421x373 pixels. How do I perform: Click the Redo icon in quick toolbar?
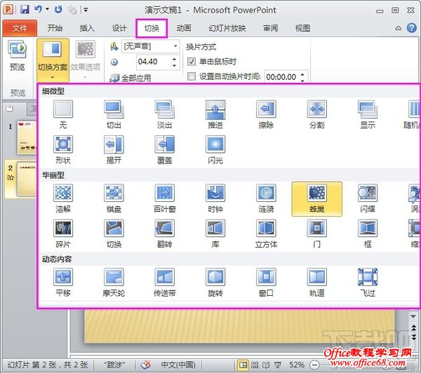(58, 10)
